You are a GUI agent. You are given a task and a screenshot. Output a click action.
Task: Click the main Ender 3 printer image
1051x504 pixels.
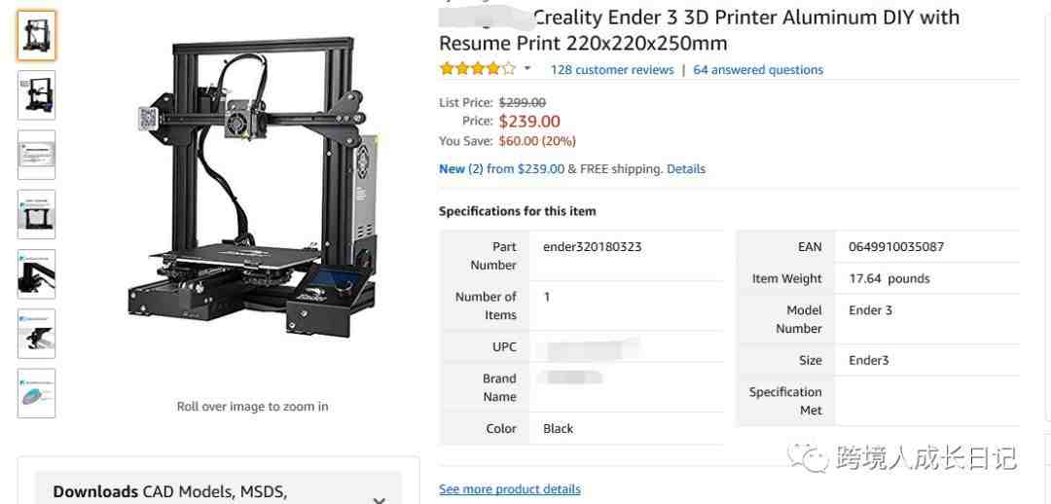[253, 188]
